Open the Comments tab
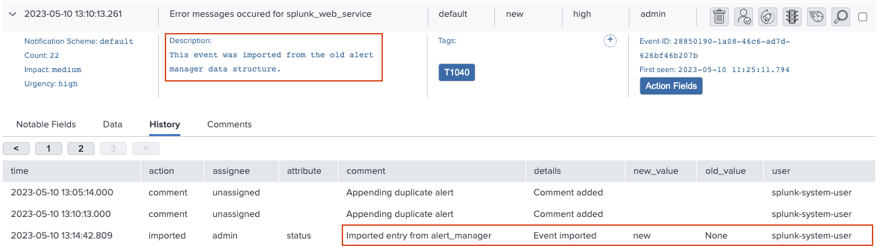Viewport: 882px width, 250px height. tap(230, 124)
